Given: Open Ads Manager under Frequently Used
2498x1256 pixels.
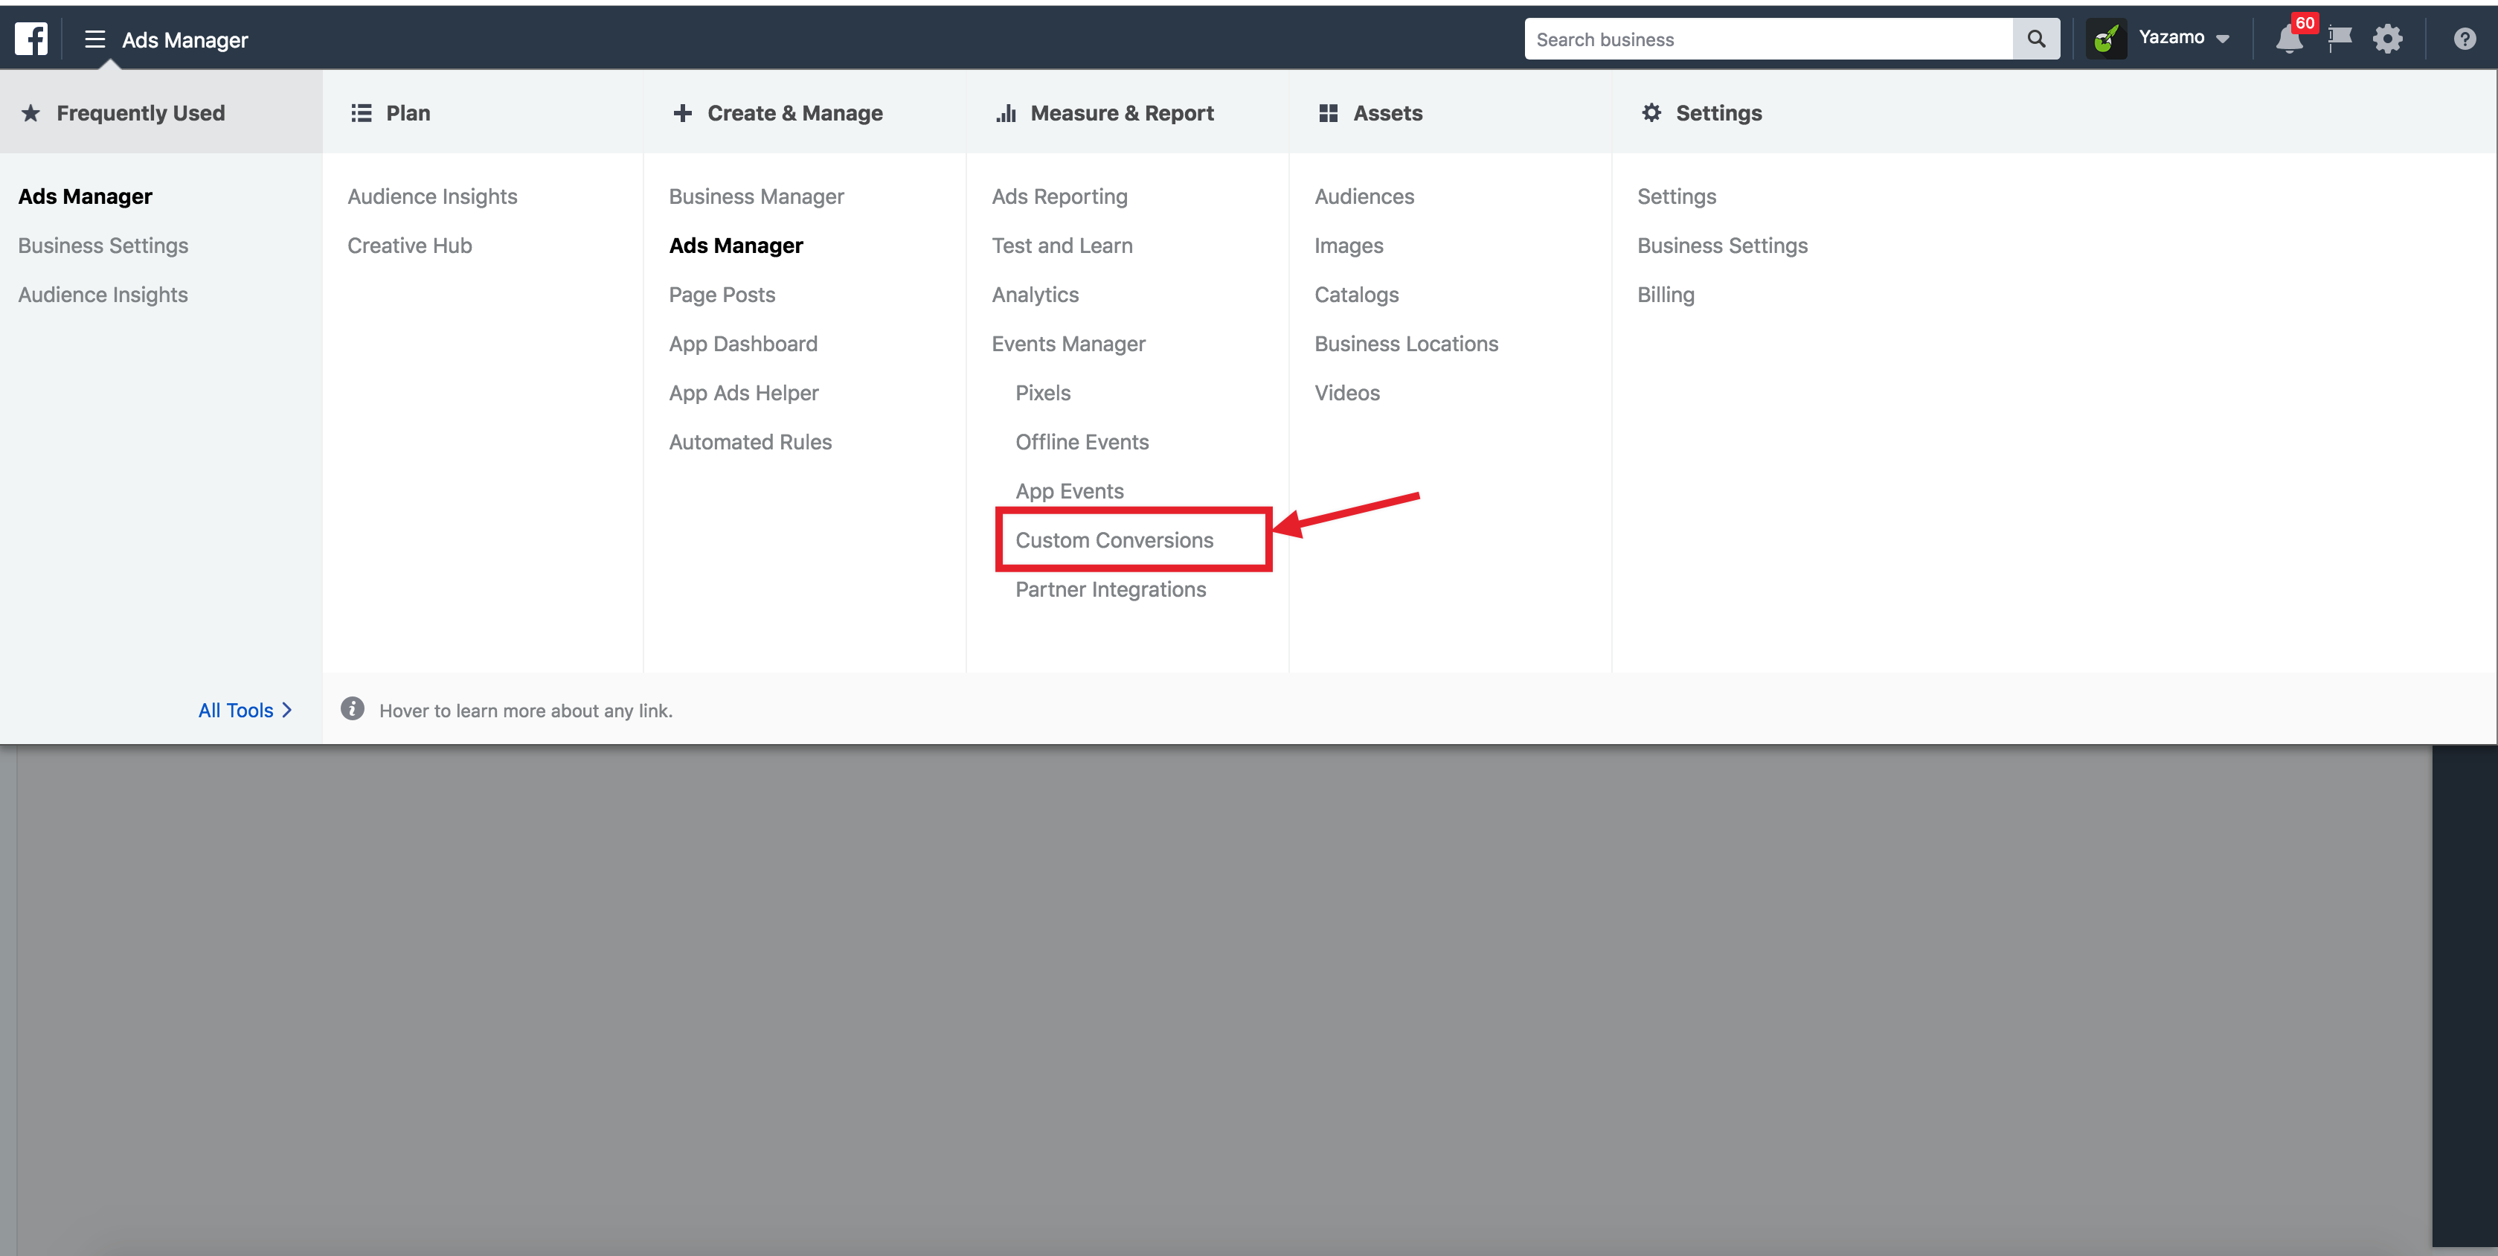Looking at the screenshot, I should (86, 196).
